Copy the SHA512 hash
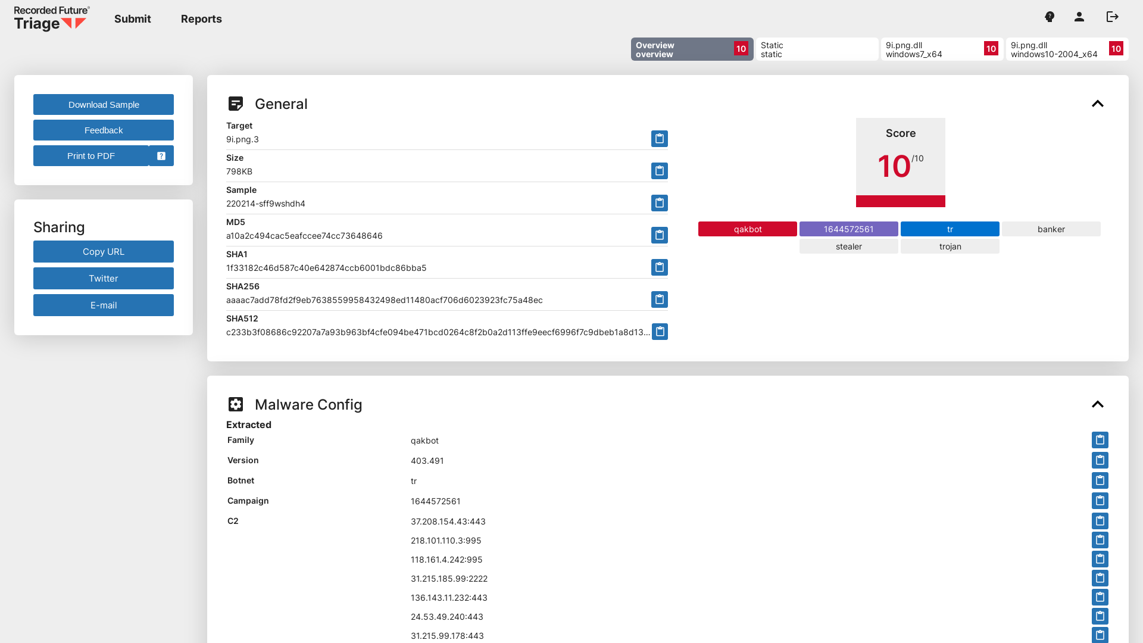Image resolution: width=1143 pixels, height=643 pixels. [660, 332]
